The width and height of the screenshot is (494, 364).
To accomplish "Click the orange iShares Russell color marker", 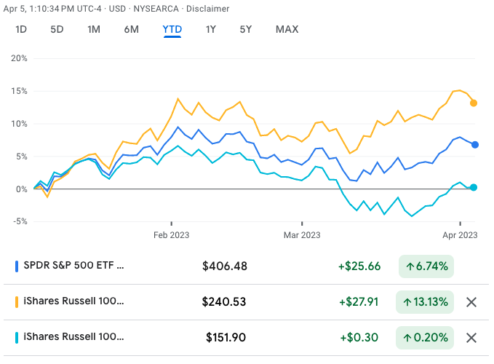I will [x=17, y=302].
